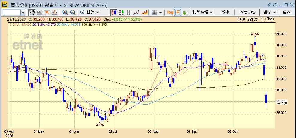296x138 pixels.
Task: Click the 10-SMA: 45.480 legend label
Action: (19, 24)
